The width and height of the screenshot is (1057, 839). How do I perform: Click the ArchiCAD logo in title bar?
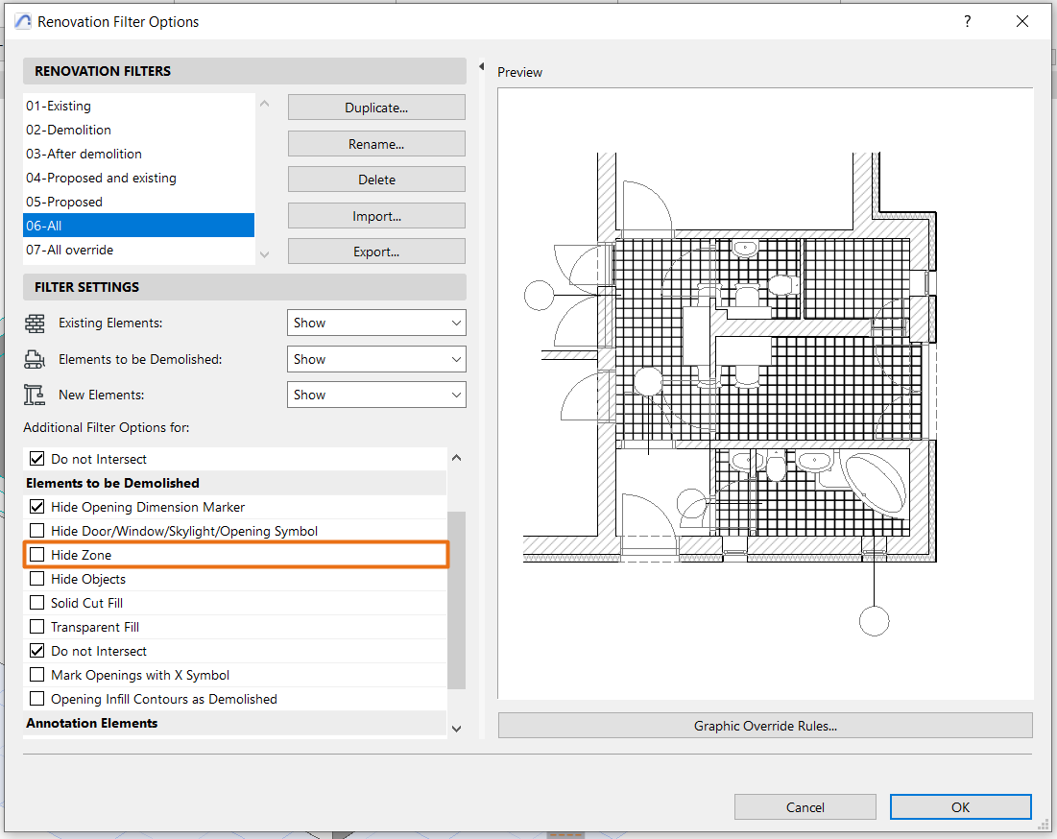[21, 20]
